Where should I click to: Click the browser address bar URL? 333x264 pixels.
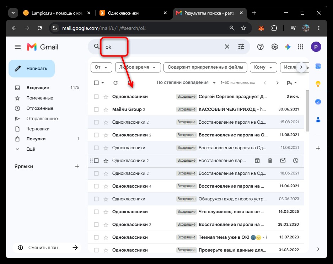104,28
